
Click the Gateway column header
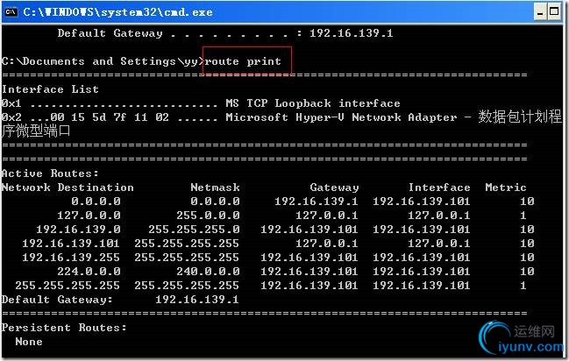[x=334, y=188]
